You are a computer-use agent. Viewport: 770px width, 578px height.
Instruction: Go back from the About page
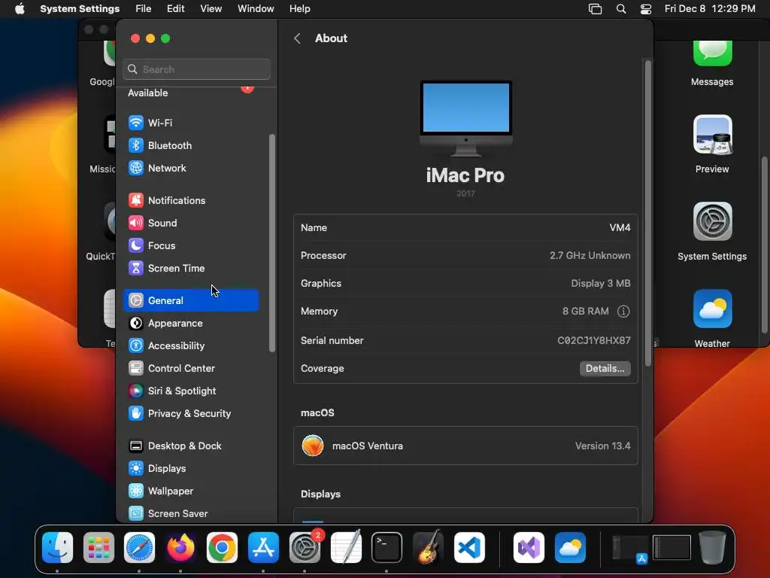click(297, 38)
